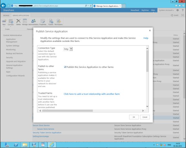The width and height of the screenshot is (186, 148).
Task: Open PowerShell from the taskbar
Action: click(16, 145)
